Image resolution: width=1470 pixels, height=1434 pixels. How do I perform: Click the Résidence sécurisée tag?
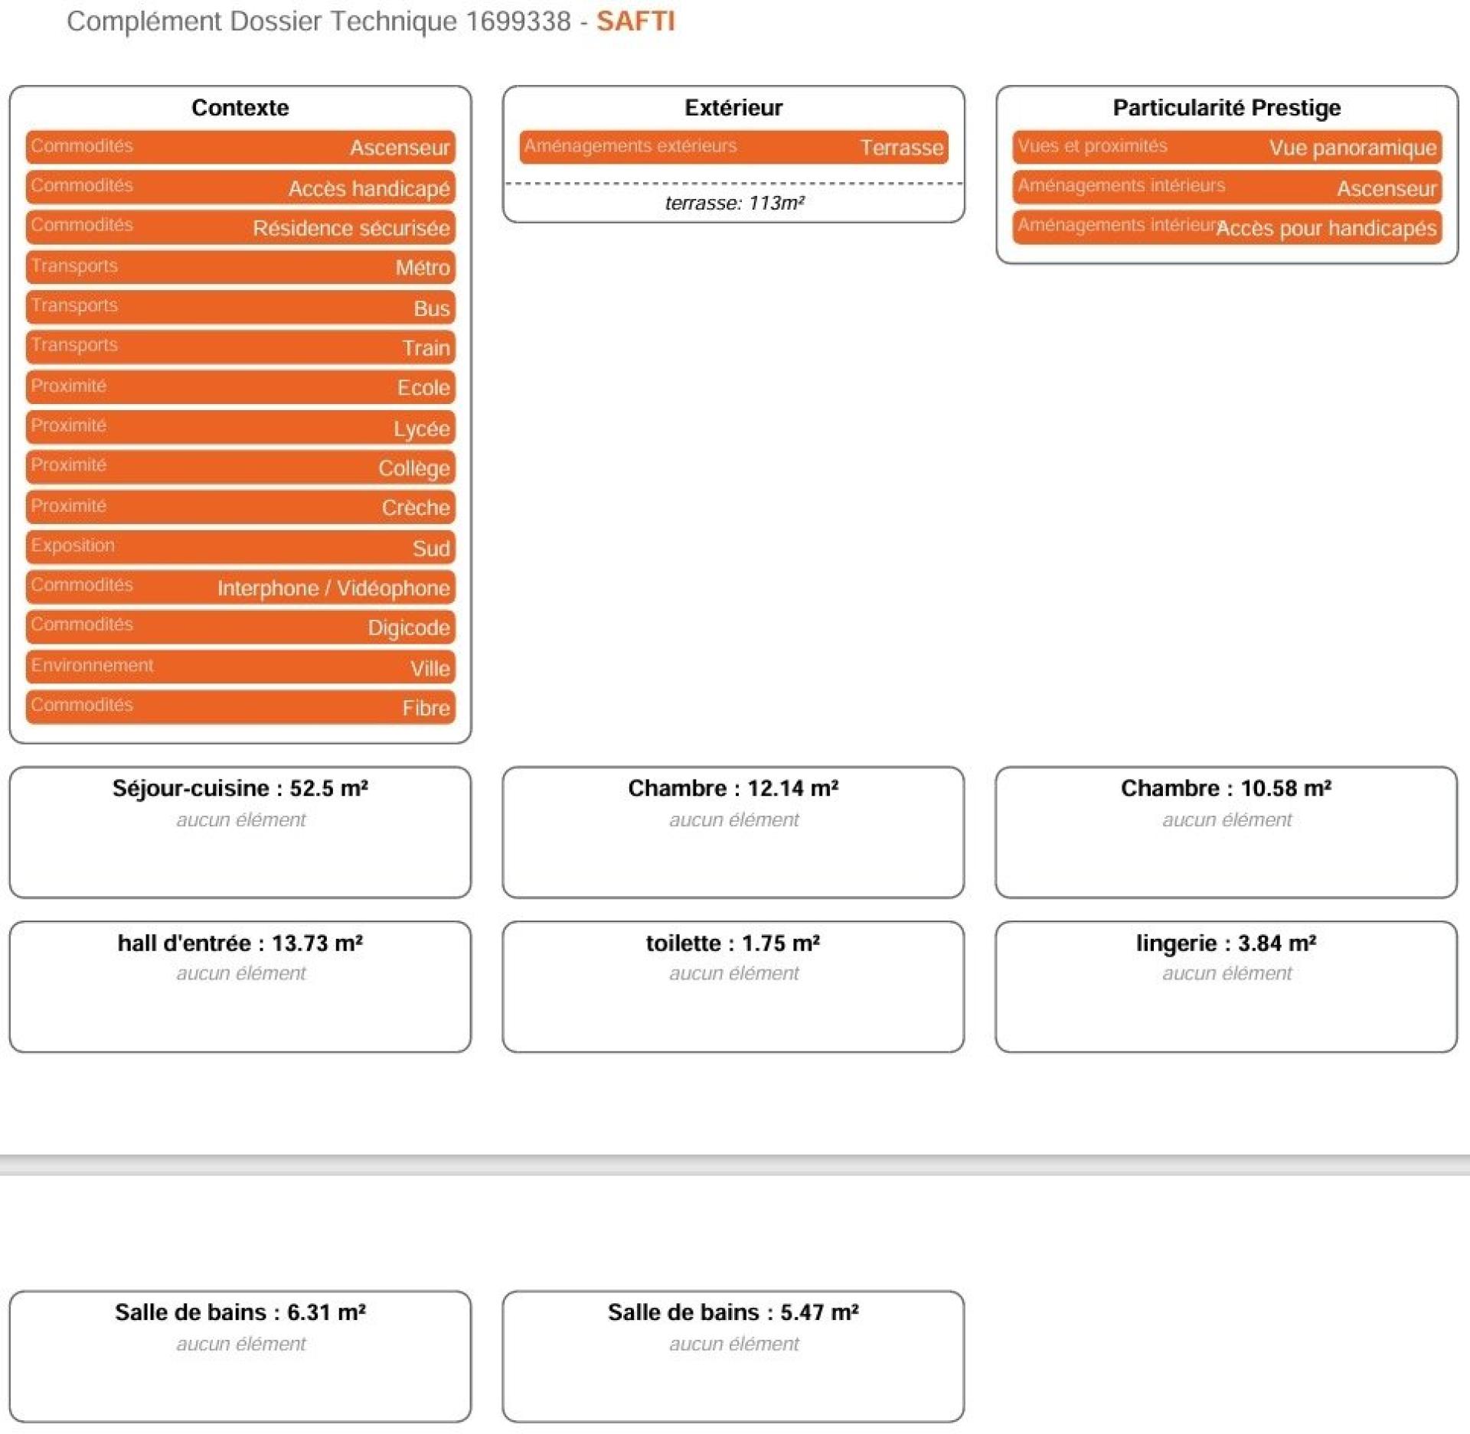point(240,227)
